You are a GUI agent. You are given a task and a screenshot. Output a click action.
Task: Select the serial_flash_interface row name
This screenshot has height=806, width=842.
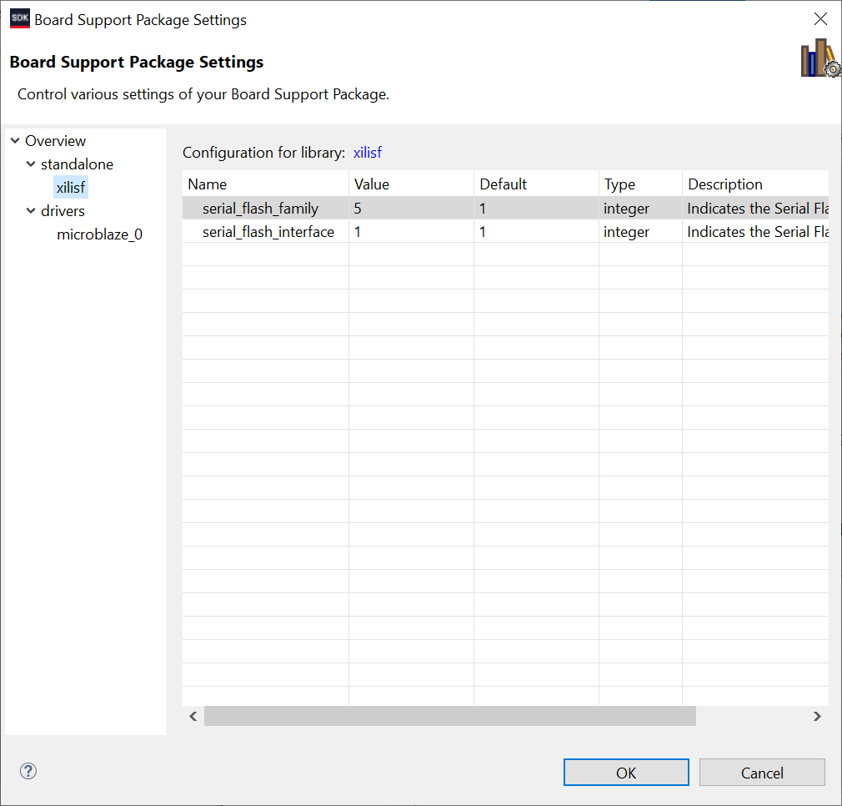pos(268,232)
